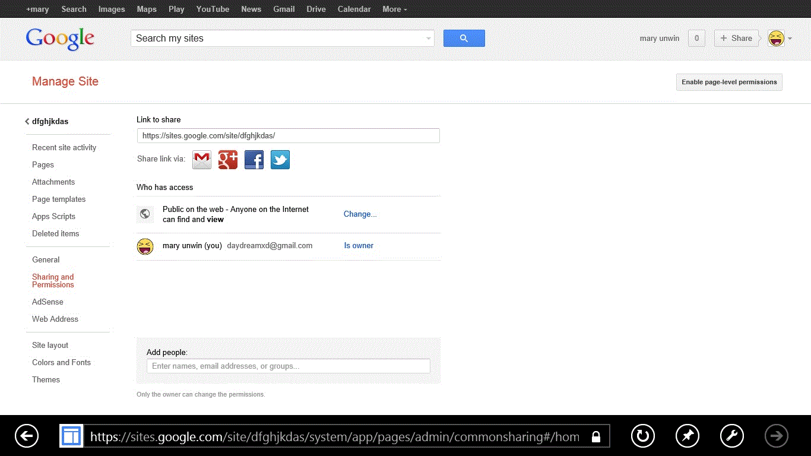Open Images in the top bar

pyautogui.click(x=112, y=9)
